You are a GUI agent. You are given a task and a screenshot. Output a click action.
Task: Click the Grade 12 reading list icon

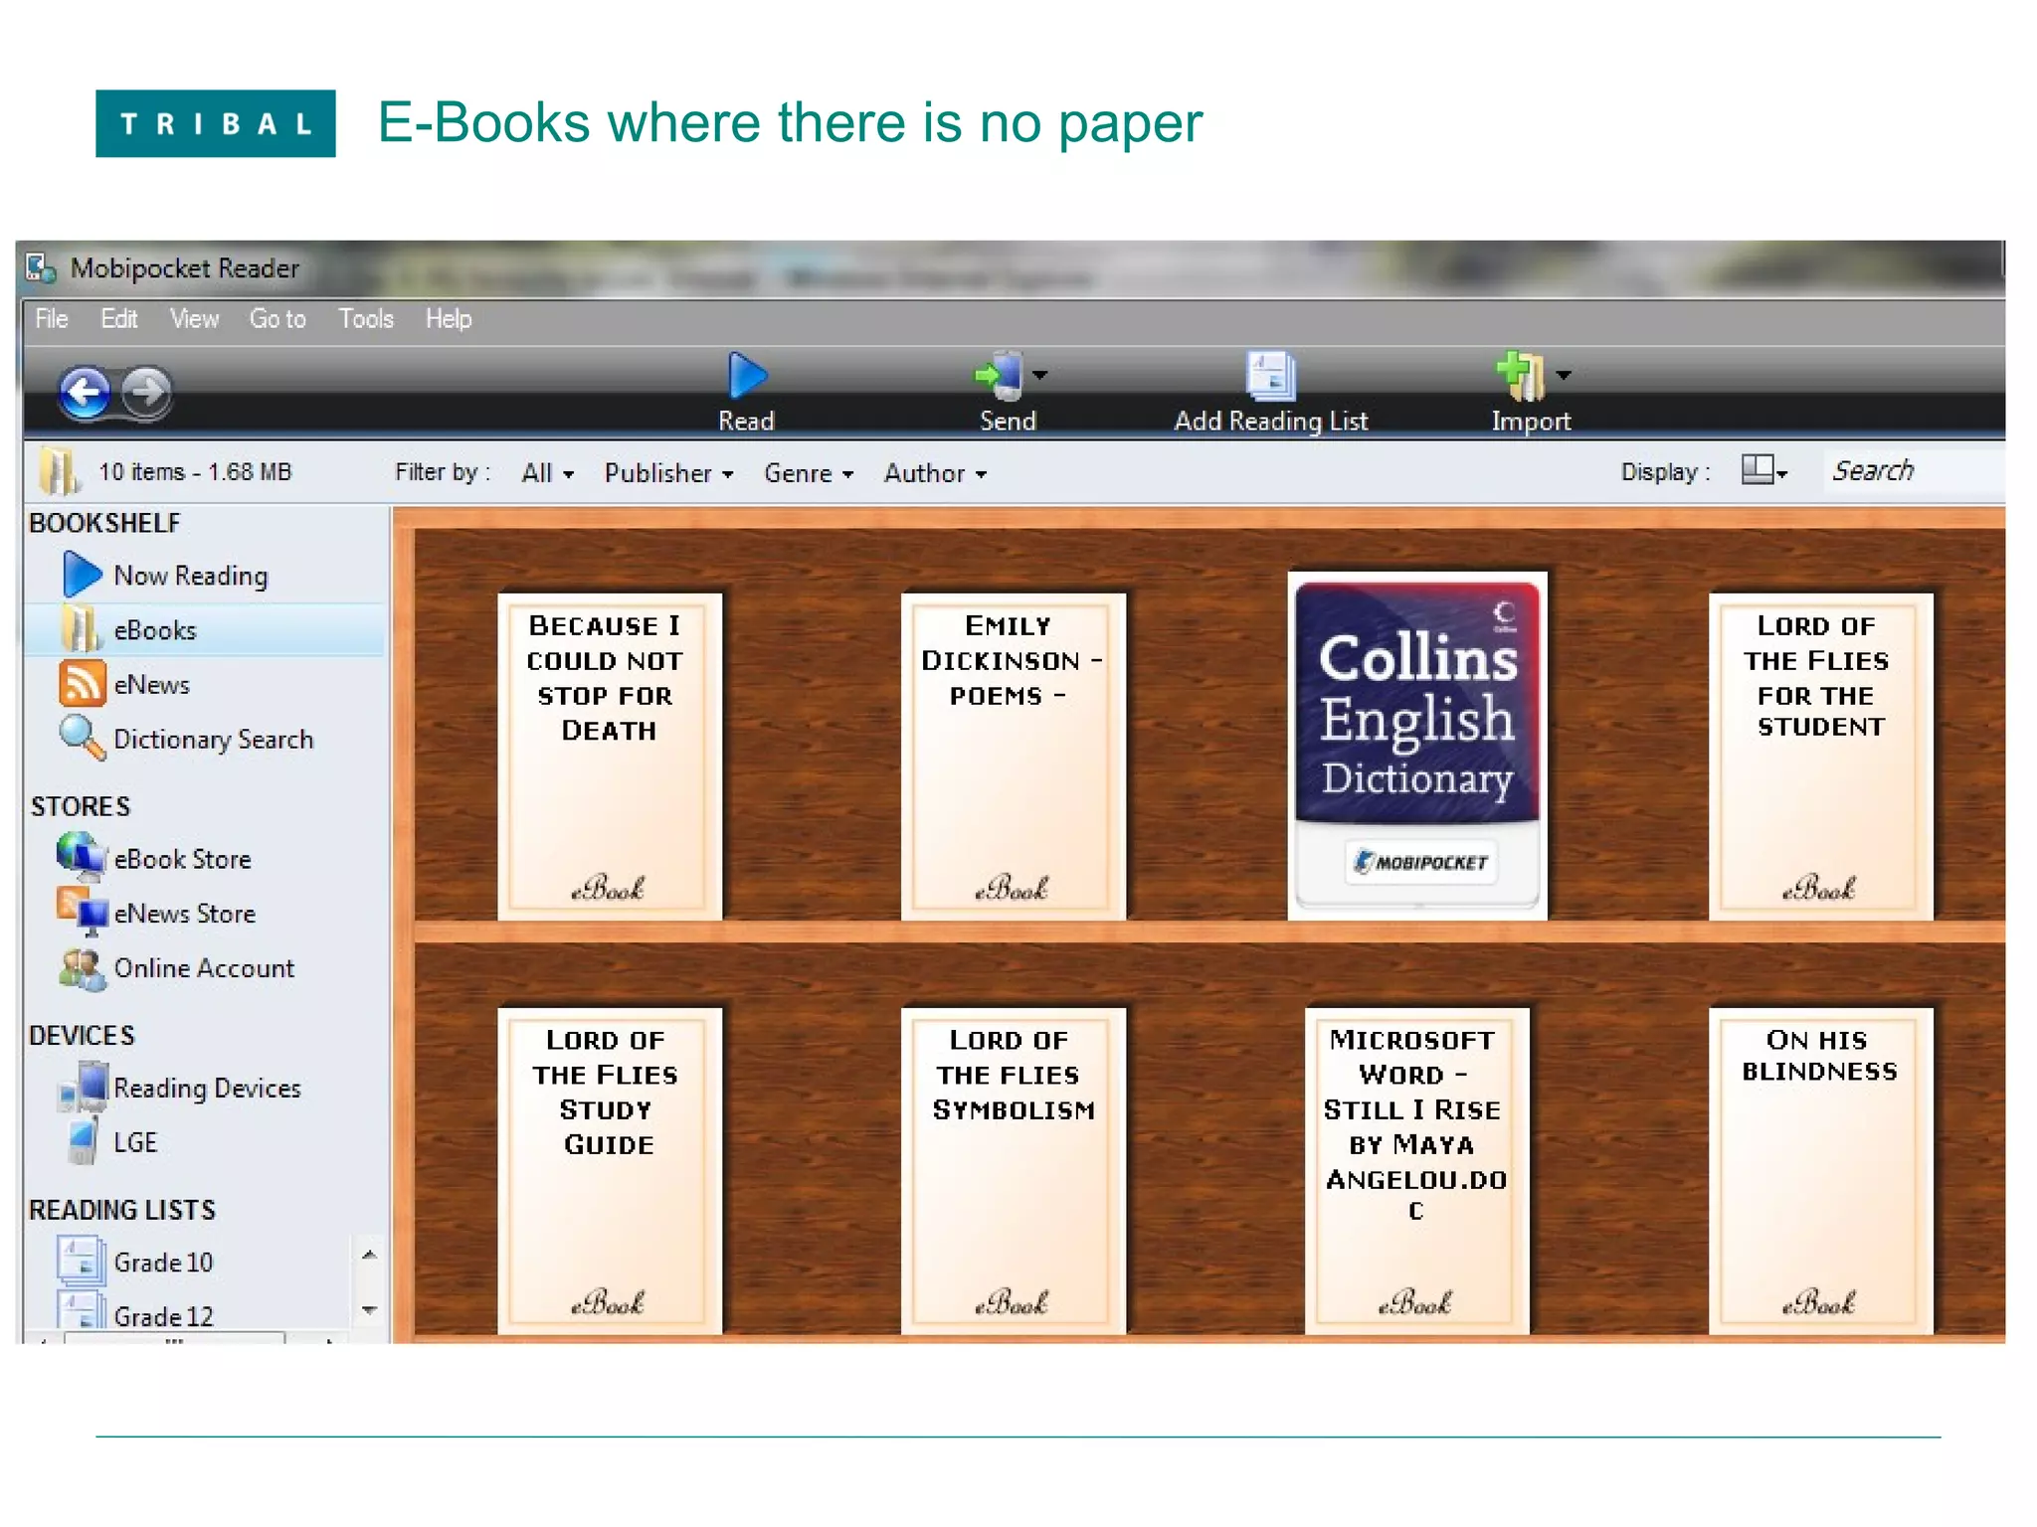[x=82, y=1311]
